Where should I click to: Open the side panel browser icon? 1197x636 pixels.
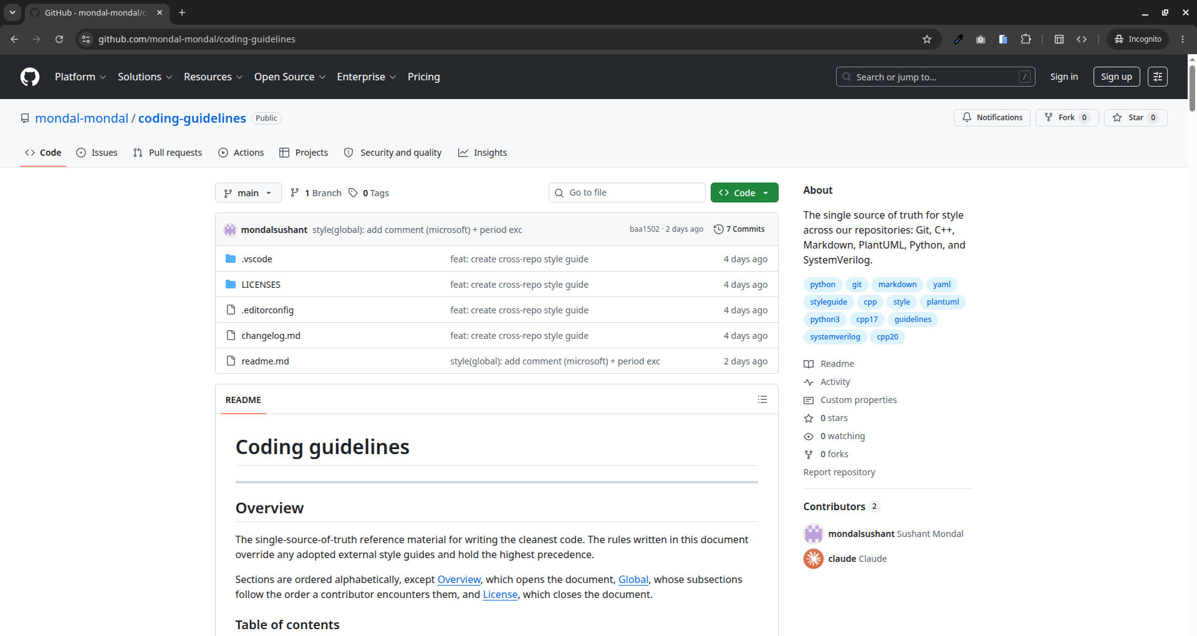(x=1059, y=39)
